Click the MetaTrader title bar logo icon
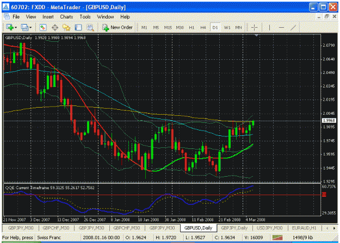Screen dimensions: 340x243 [6, 7]
